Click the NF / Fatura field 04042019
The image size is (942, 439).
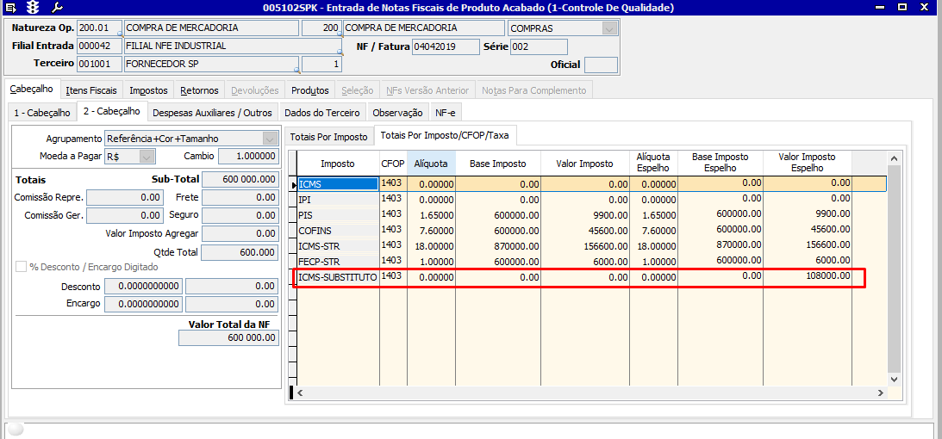point(446,46)
